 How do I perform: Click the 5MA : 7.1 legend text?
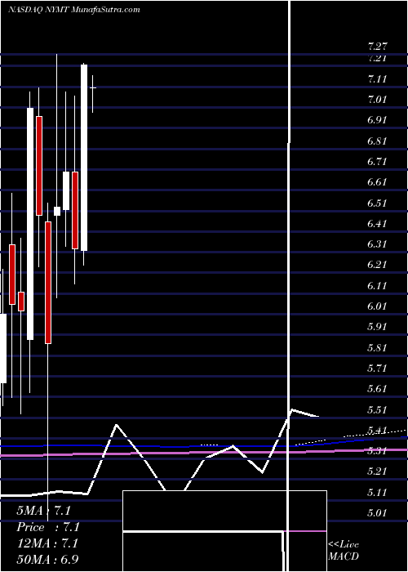click(x=43, y=511)
